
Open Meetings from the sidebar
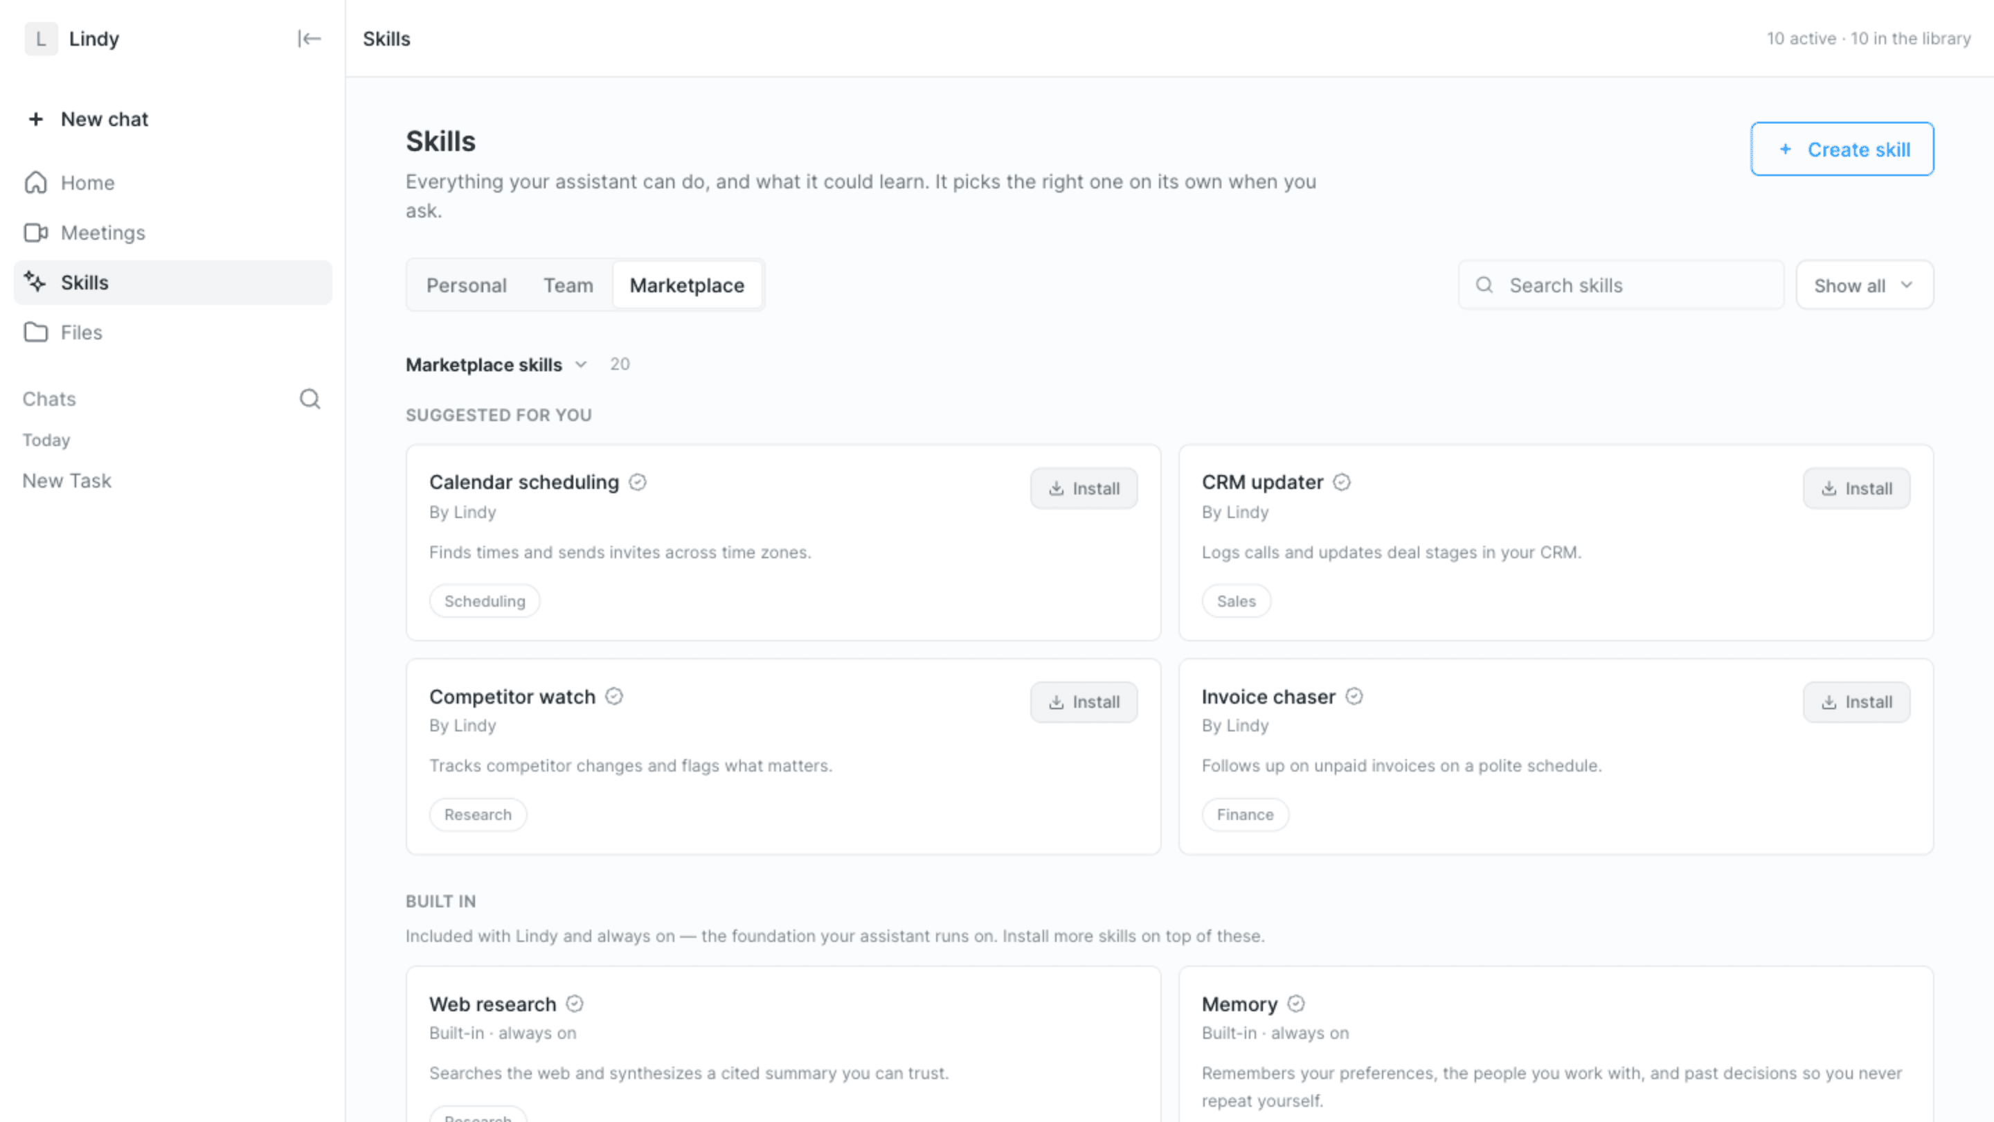(x=172, y=232)
